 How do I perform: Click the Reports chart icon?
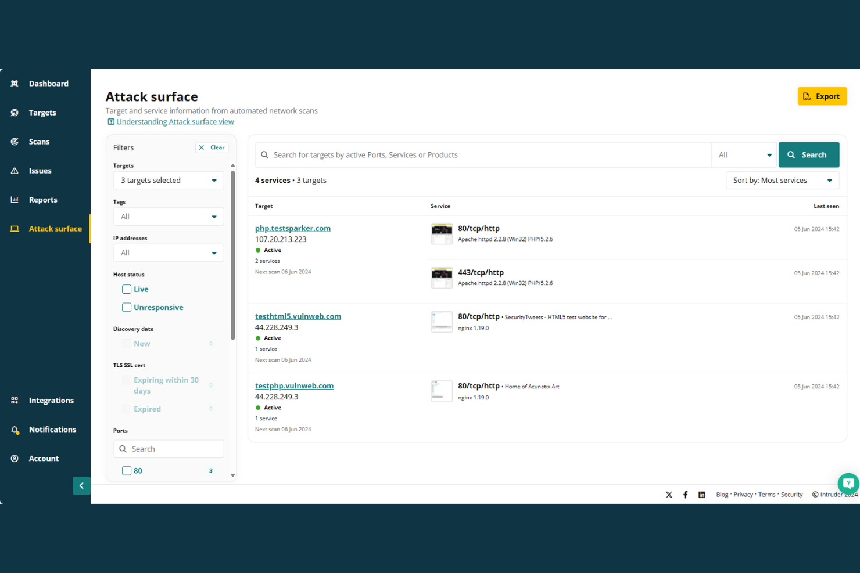click(15, 200)
